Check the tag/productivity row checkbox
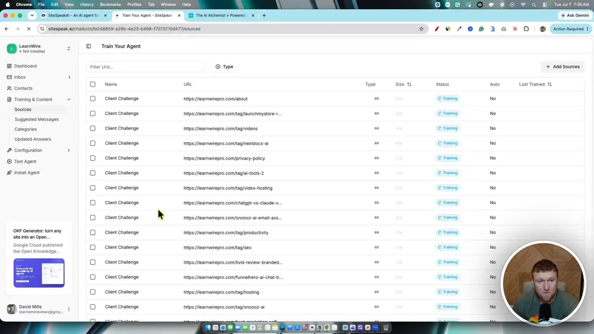 tap(93, 232)
